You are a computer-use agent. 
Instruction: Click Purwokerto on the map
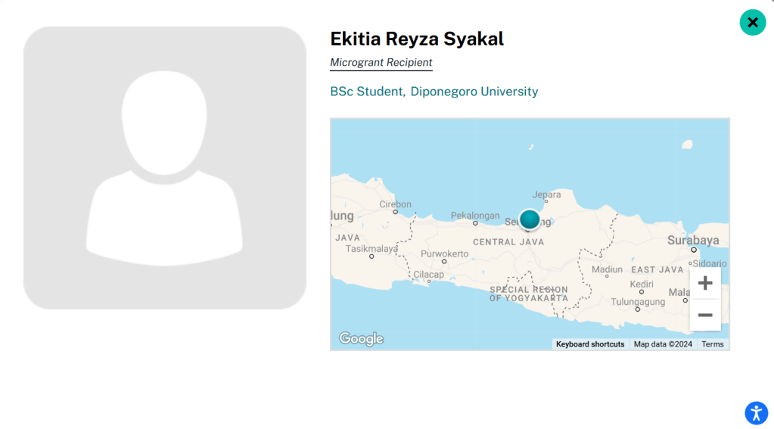click(444, 254)
